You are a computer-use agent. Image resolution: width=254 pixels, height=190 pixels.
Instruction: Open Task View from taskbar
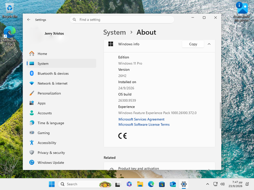click(x=118, y=184)
